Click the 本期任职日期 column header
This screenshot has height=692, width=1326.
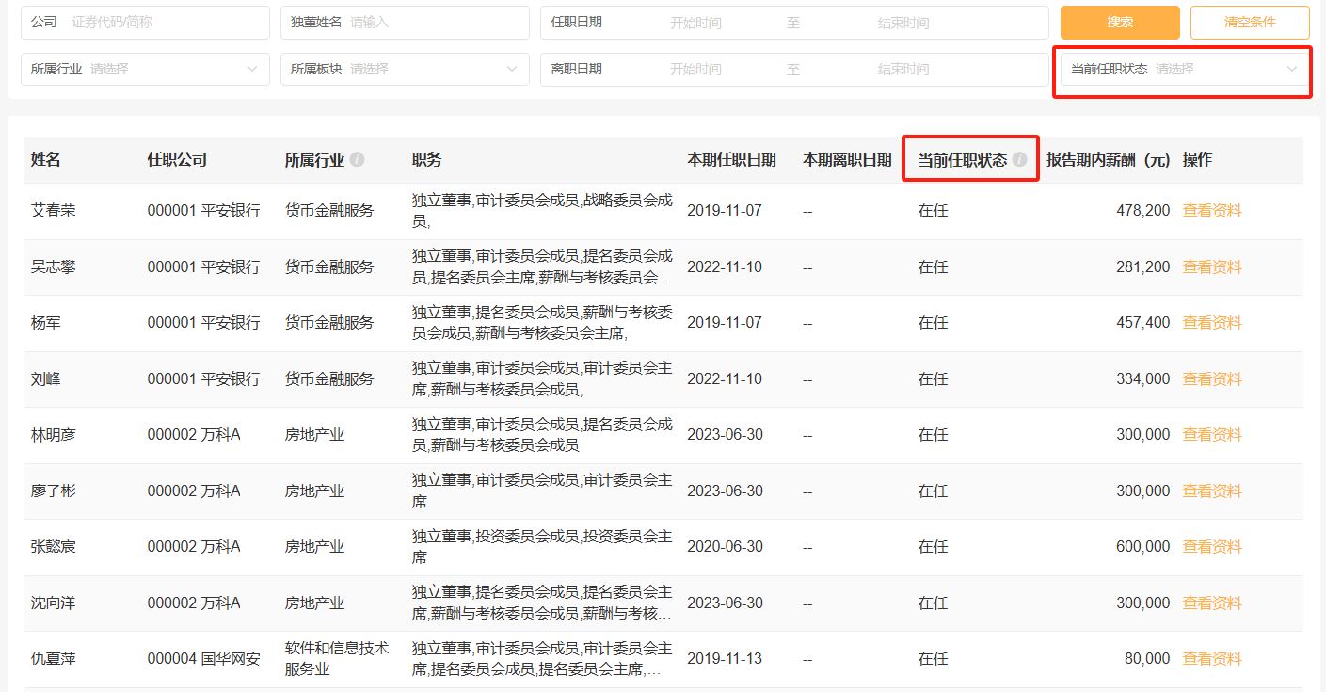click(732, 160)
